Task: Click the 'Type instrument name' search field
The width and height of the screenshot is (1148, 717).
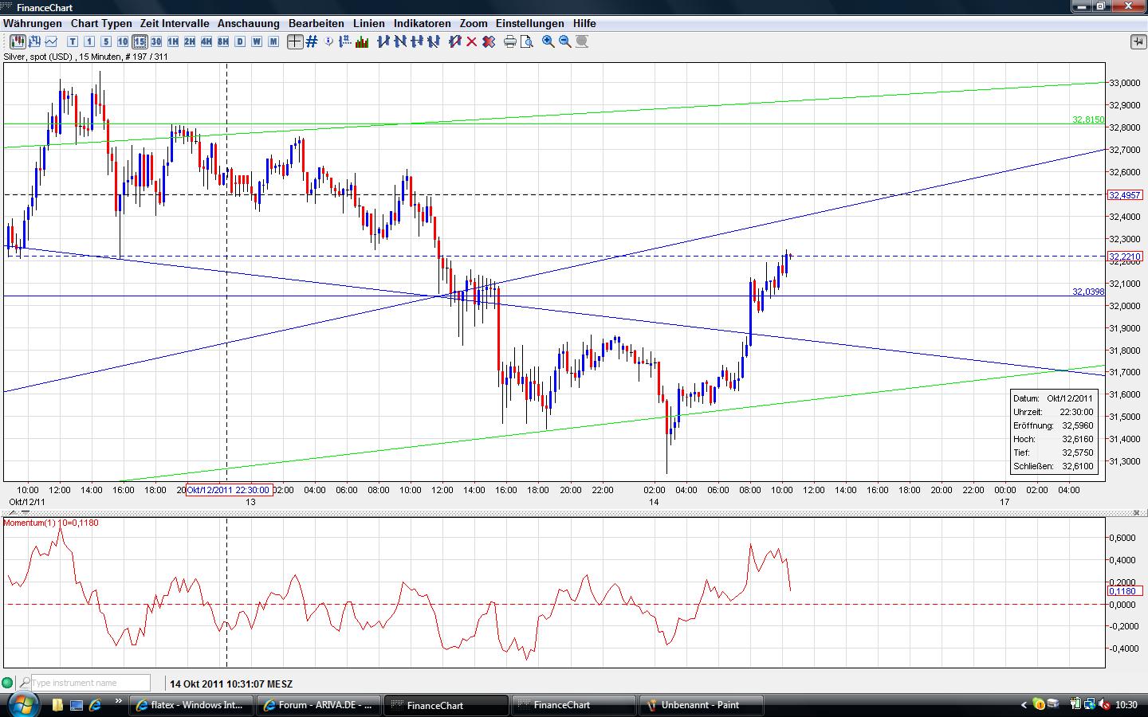Action: coord(90,683)
